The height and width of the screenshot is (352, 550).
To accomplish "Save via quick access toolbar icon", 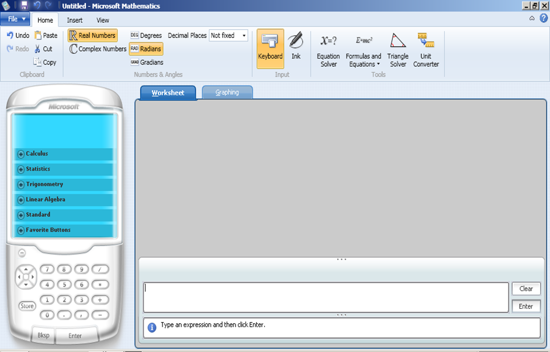I will pyautogui.click(x=24, y=5).
